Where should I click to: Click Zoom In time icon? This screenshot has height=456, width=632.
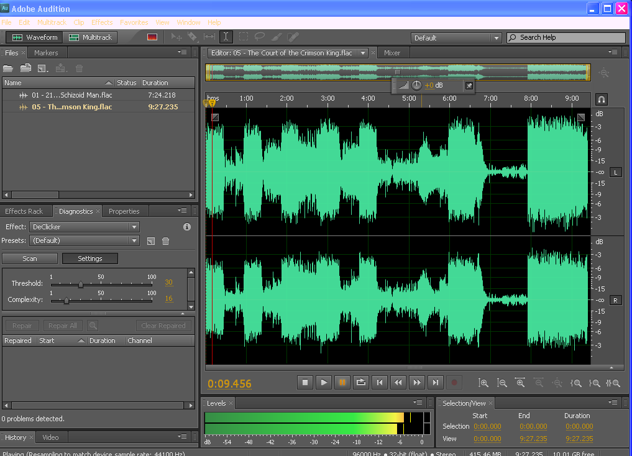pos(520,383)
